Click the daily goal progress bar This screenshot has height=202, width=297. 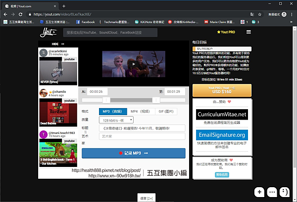coord(222,49)
